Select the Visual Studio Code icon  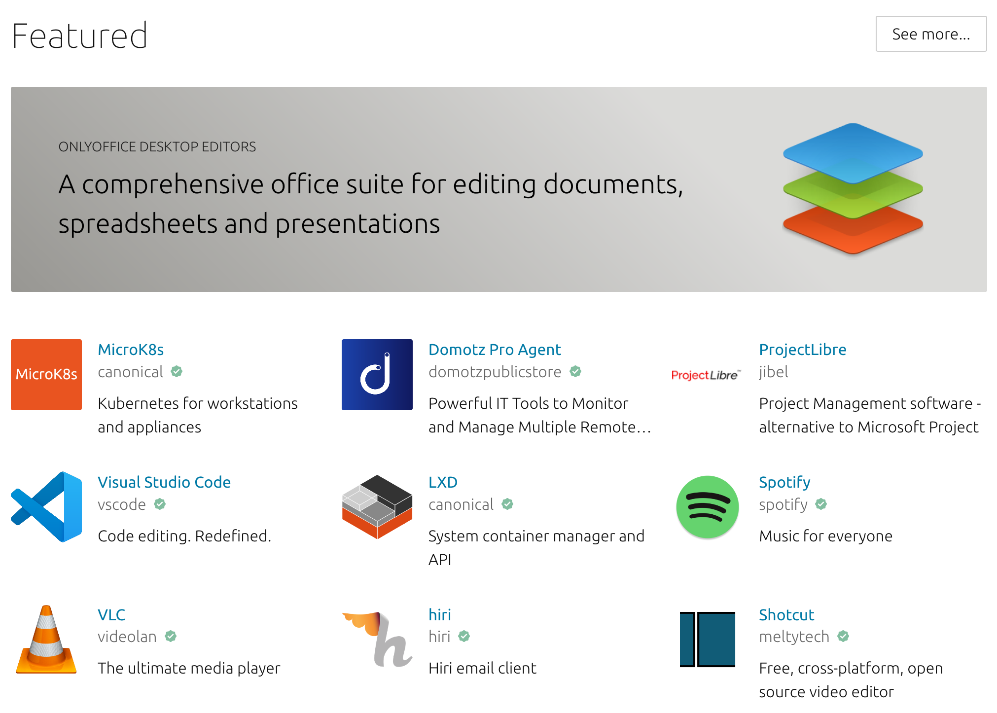46,507
